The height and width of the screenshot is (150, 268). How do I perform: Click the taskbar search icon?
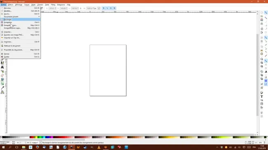coord(10,147)
